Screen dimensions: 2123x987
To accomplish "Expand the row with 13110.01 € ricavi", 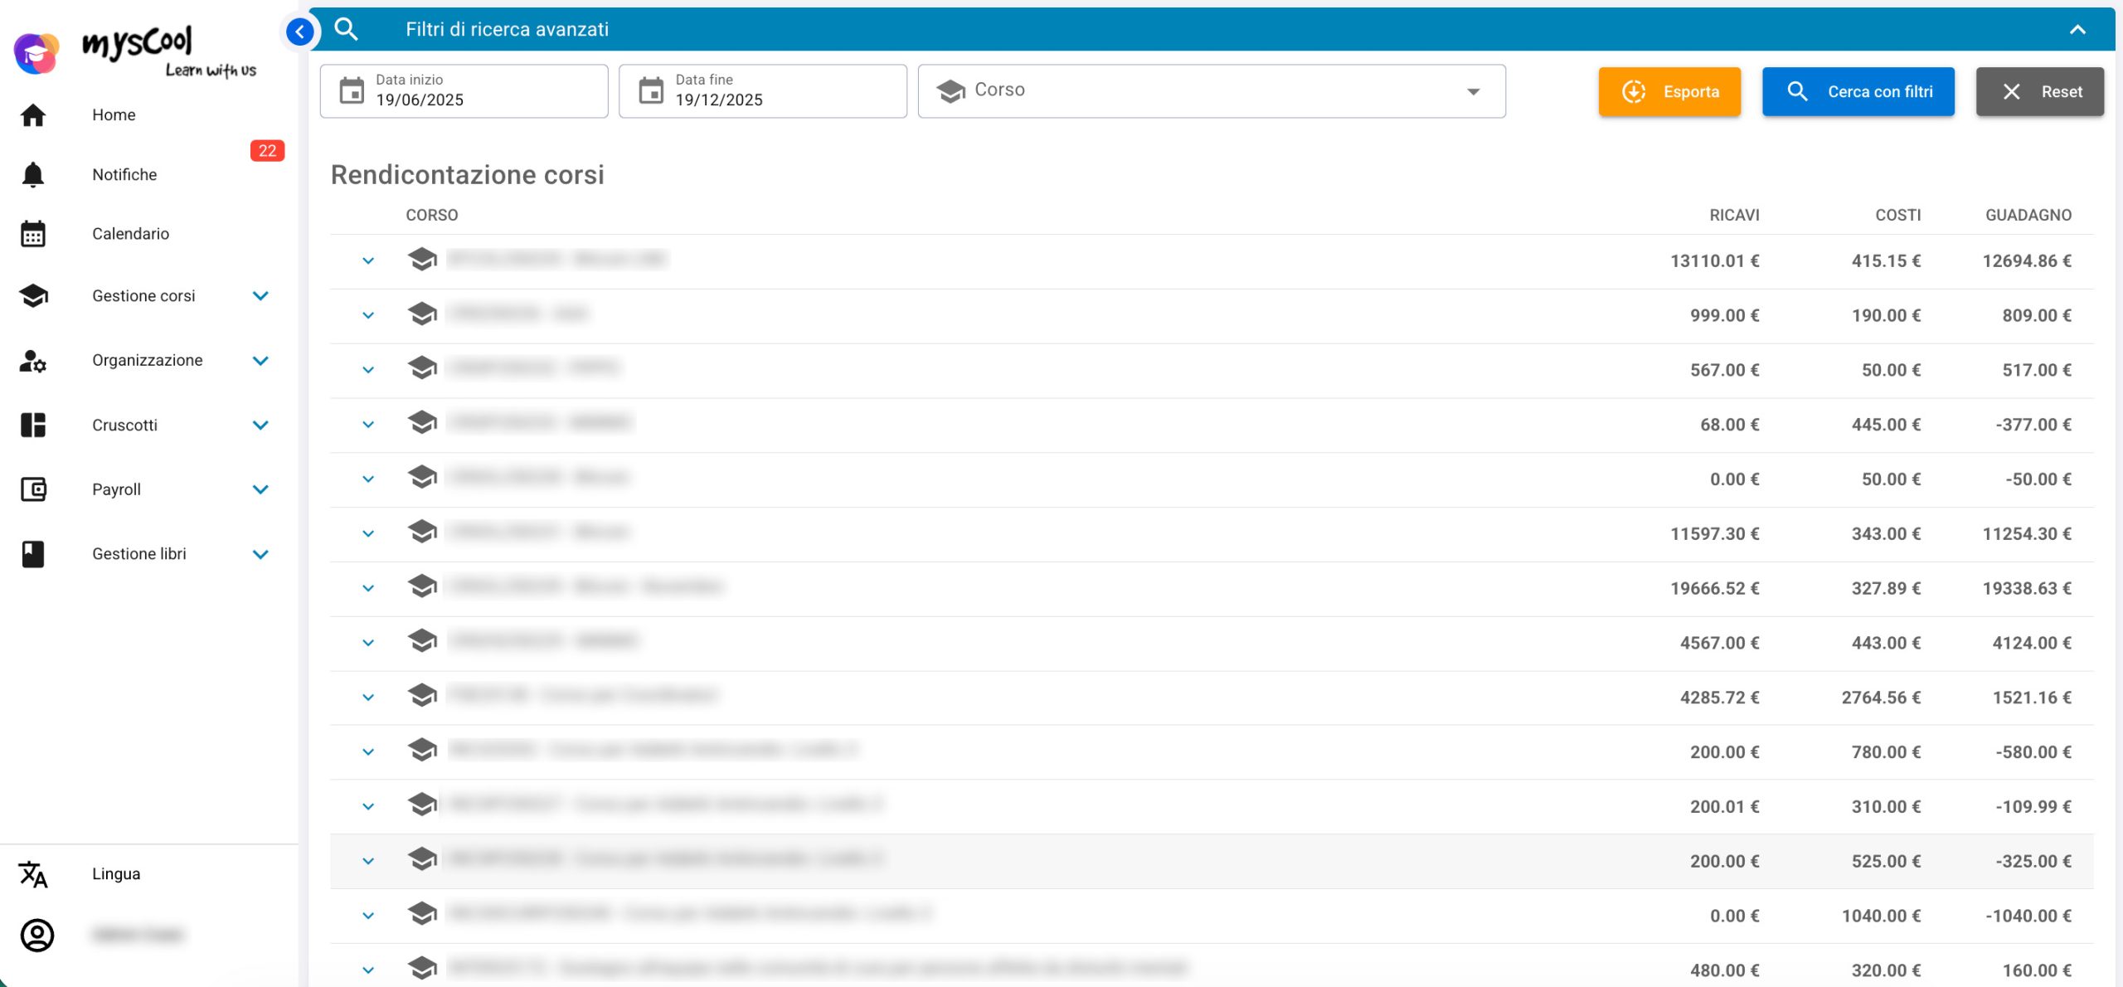I will [368, 261].
